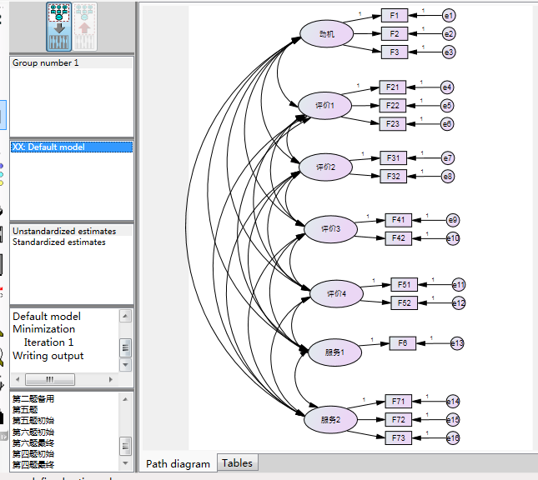
Task: Click the down arrow of file list scrollbar
Action: (x=125, y=463)
